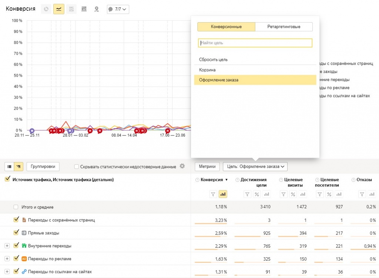
Task: Check the Итого и средние checkbox
Action: click(x=16, y=207)
